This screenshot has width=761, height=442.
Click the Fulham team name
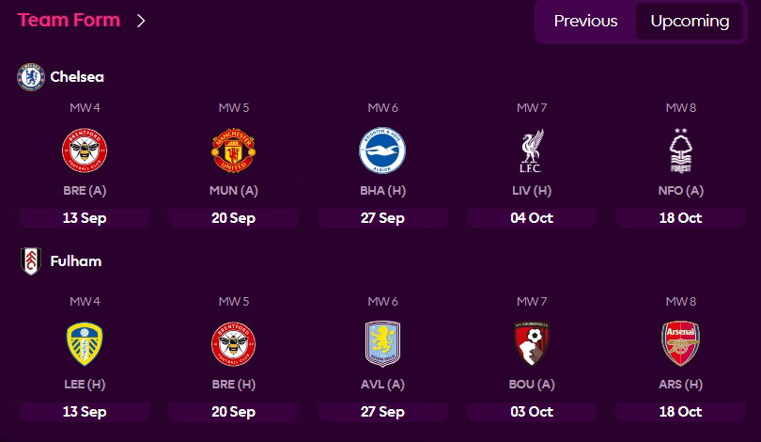(75, 260)
